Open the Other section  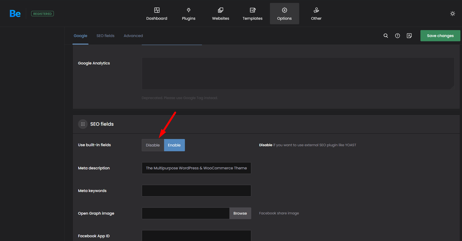pos(316,14)
